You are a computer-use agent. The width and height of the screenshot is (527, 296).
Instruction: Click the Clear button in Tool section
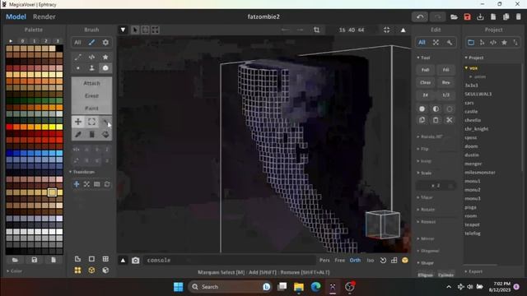pos(426,82)
